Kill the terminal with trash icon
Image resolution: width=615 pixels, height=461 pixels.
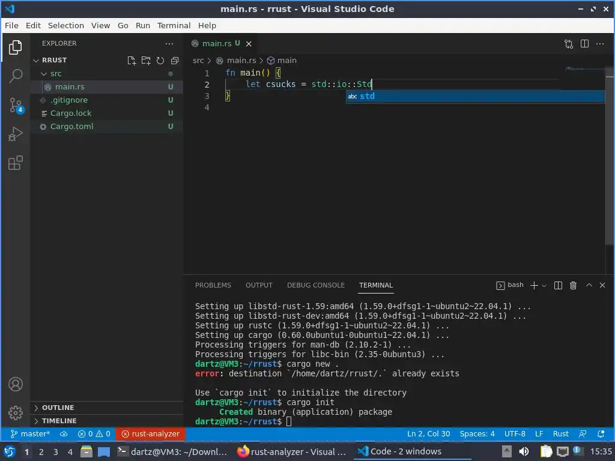tap(573, 285)
